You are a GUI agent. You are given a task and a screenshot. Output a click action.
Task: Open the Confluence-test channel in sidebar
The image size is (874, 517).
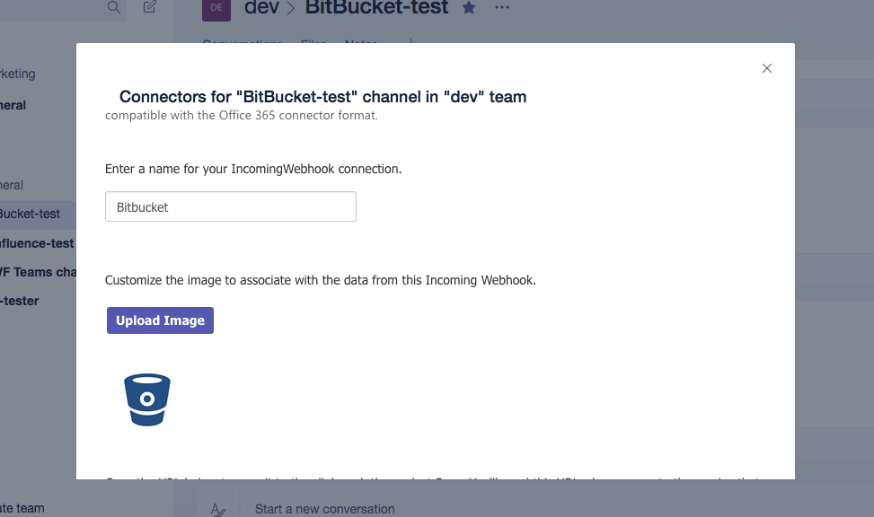point(37,243)
